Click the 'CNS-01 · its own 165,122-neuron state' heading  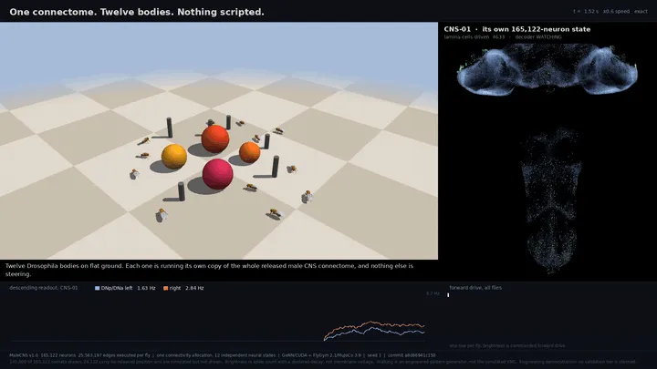tap(517, 29)
